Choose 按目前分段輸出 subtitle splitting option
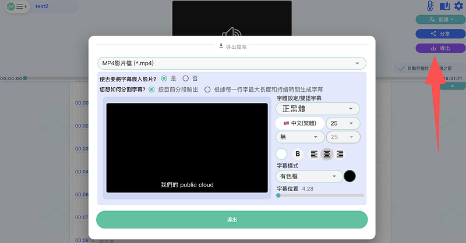Image resolution: width=466 pixels, height=243 pixels. tap(151, 90)
